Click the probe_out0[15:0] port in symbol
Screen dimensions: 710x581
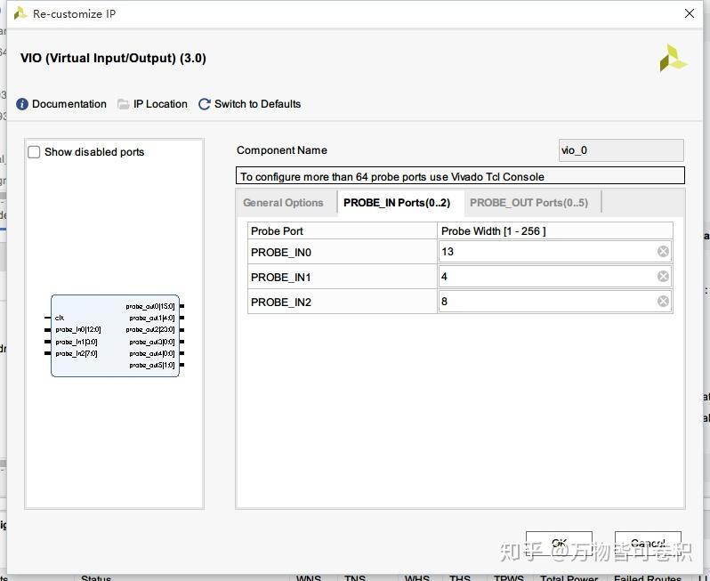150,307
